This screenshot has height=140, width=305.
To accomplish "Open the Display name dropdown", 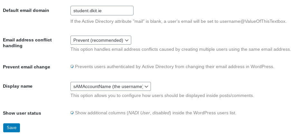I will pyautogui.click(x=110, y=86).
